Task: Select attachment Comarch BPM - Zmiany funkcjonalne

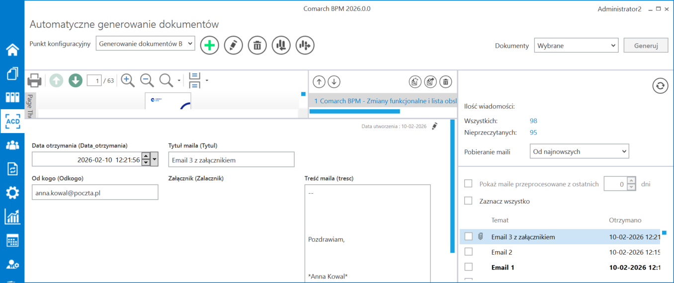Action: pos(383,101)
